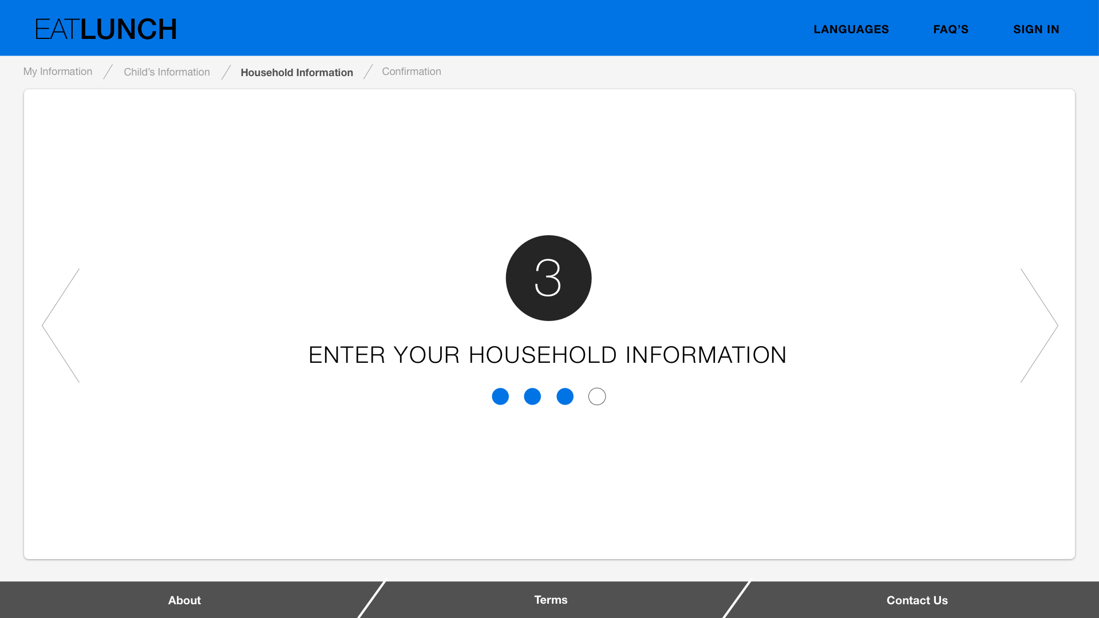
Task: Click the slash divider after My Information
Action: [108, 72]
